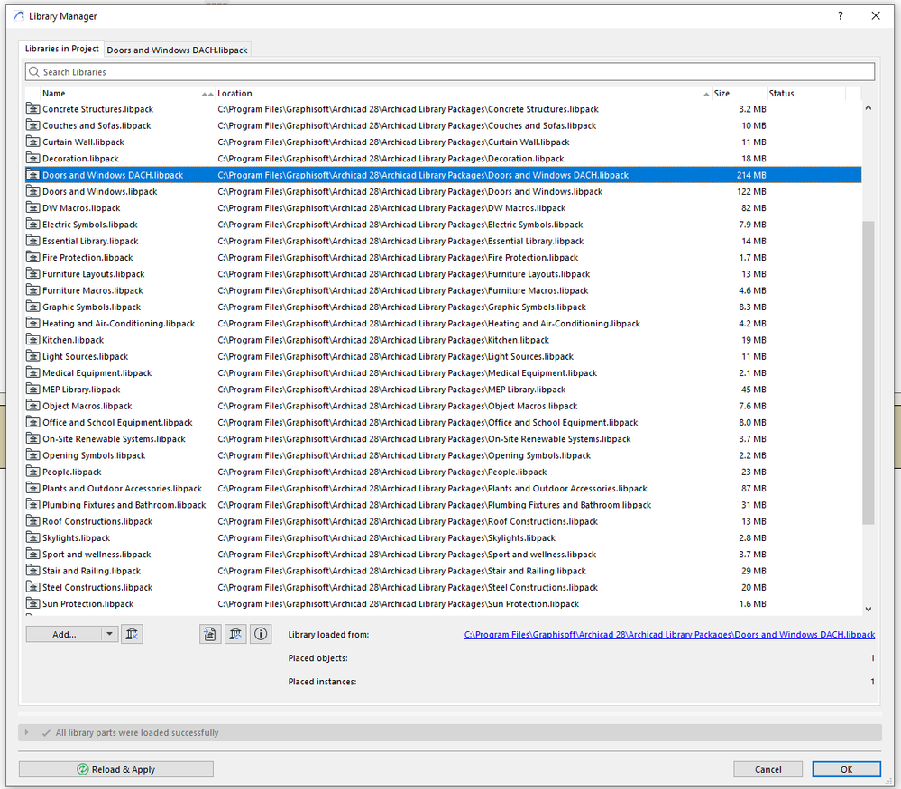Viewport: 901px width, 789px height.
Task: Click the scrollbar down arrow of the list
Action: click(869, 610)
